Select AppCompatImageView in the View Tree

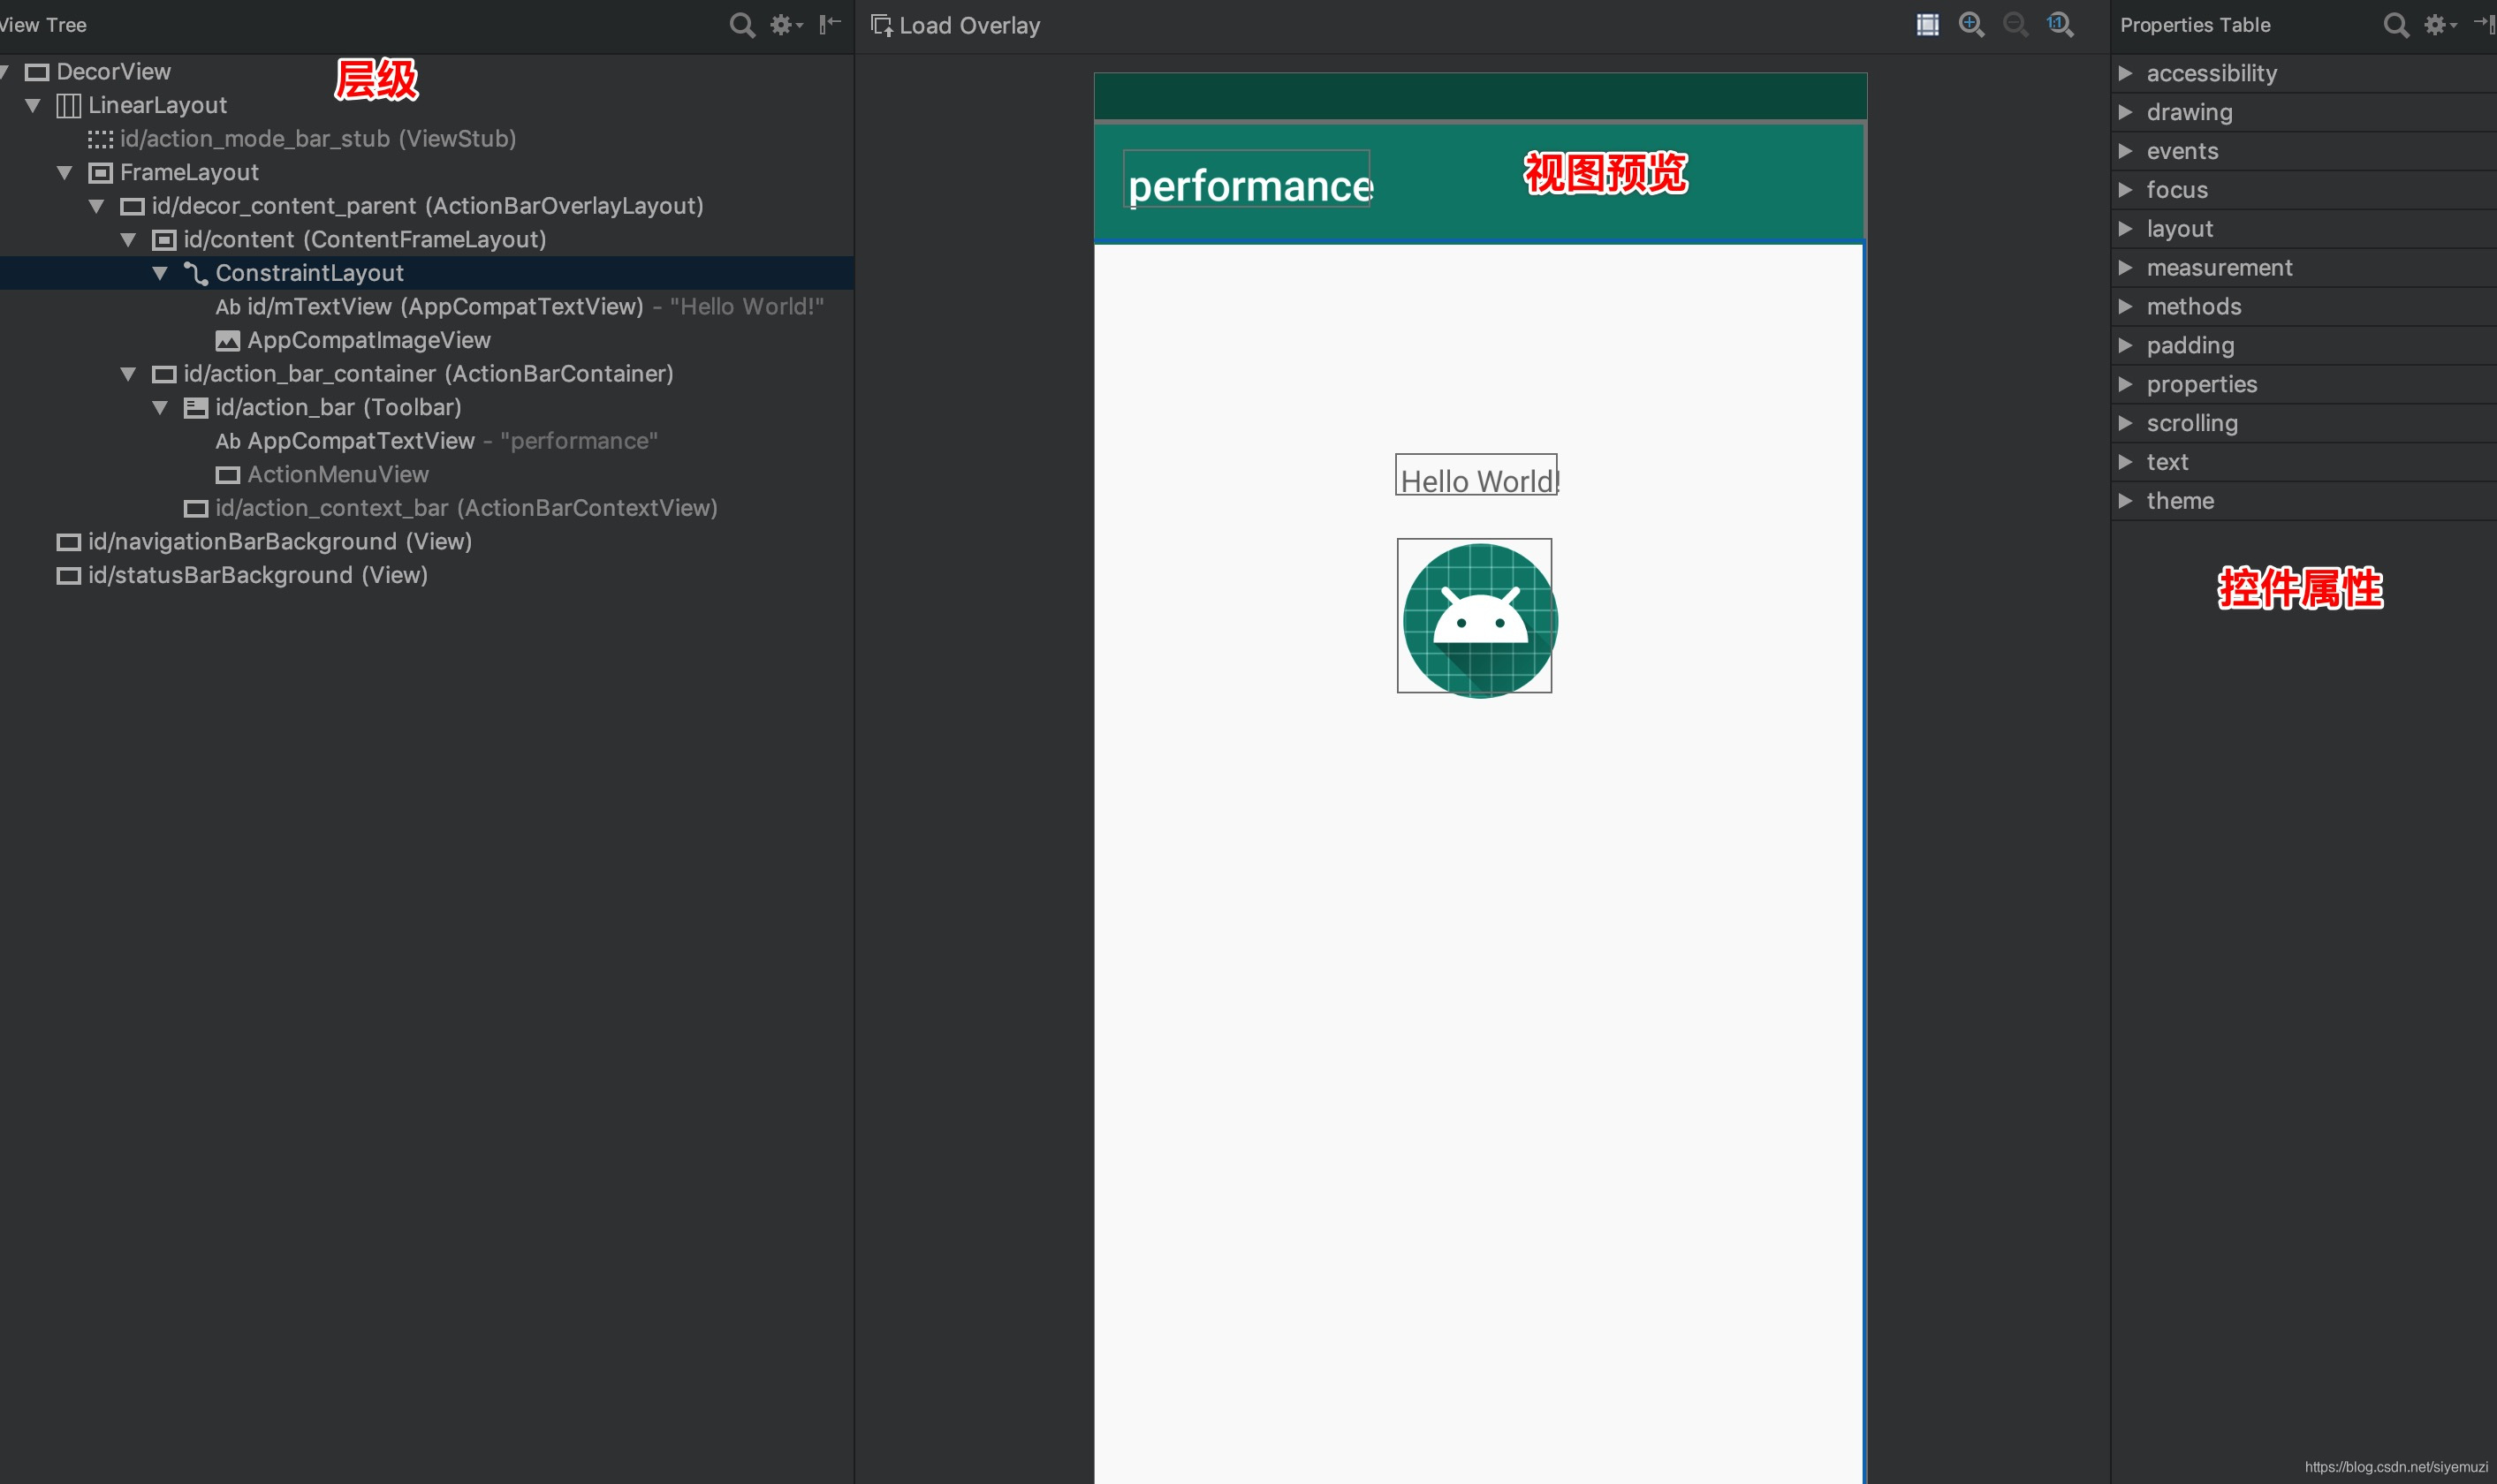click(x=368, y=341)
